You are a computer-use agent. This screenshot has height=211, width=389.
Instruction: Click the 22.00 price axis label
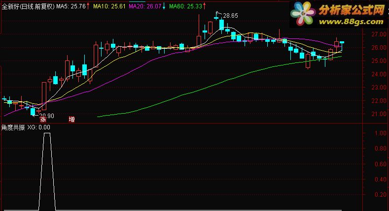click(x=379, y=101)
